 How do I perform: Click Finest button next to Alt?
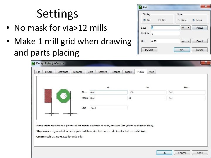coord(200,41)
